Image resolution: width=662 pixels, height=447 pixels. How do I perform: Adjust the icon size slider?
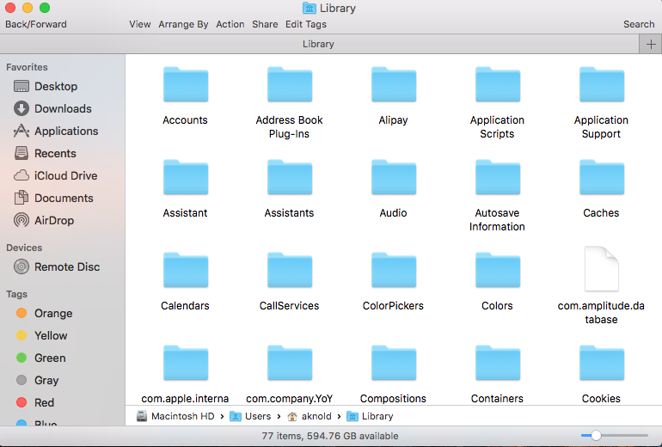tap(595, 436)
